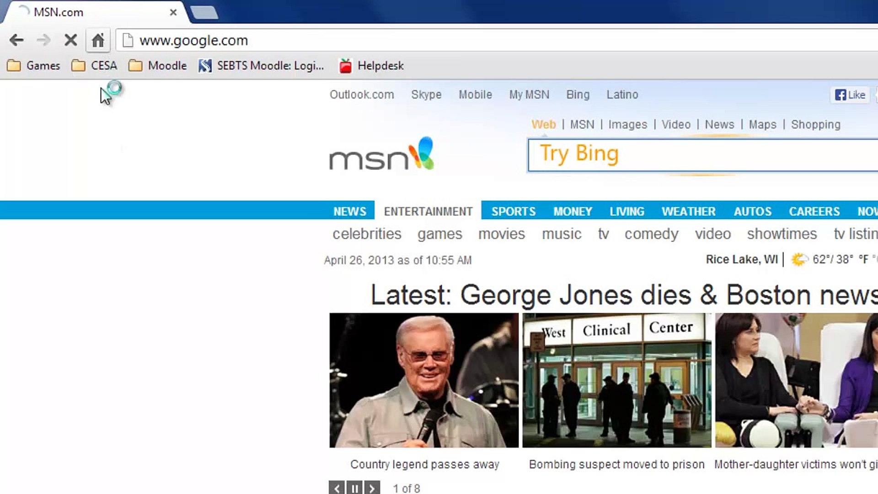Screen dimensions: 878x494
Task: Click the Try Bing search field
Action: (x=702, y=155)
